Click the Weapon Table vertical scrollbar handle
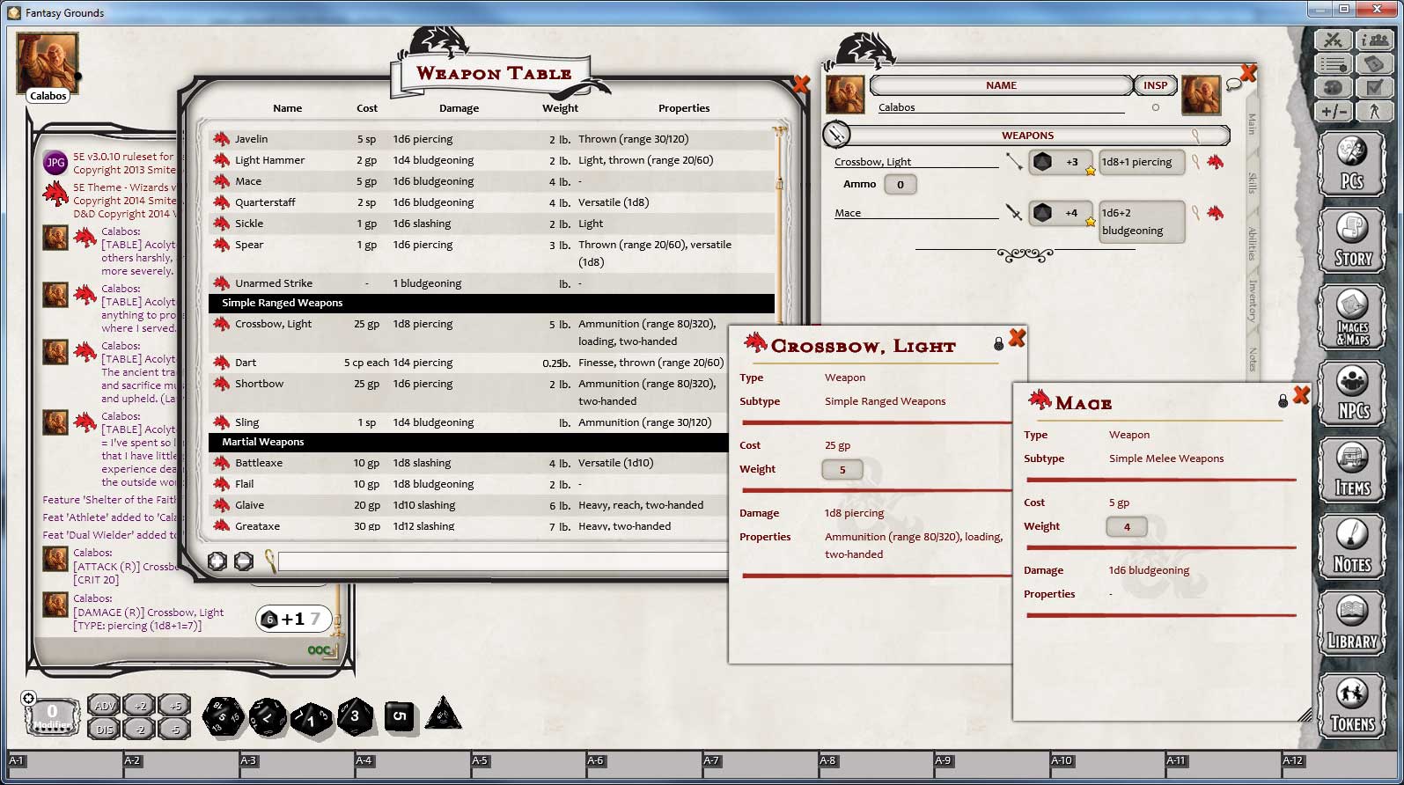Viewport: 1404px width, 785px height. point(779,184)
